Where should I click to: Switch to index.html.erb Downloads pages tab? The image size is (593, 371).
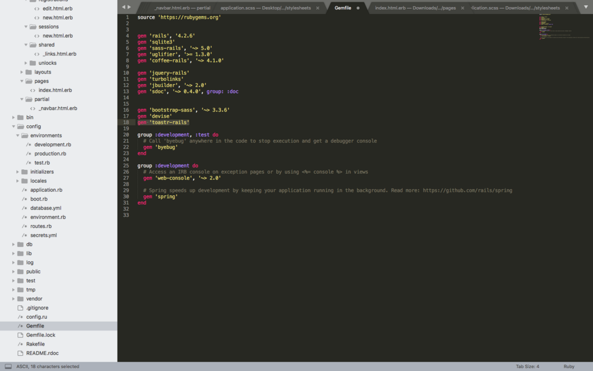click(x=415, y=8)
